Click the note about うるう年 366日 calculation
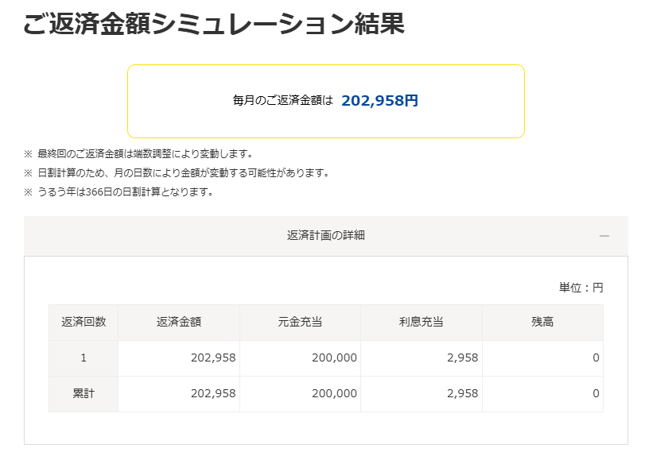The width and height of the screenshot is (645, 460). click(x=126, y=191)
